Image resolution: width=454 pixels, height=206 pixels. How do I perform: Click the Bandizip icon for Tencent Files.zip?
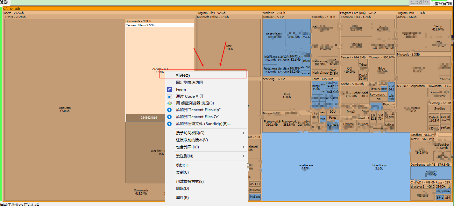click(169, 110)
